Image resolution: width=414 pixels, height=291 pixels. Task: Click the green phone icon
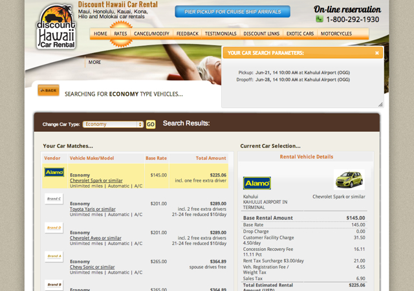(x=320, y=19)
